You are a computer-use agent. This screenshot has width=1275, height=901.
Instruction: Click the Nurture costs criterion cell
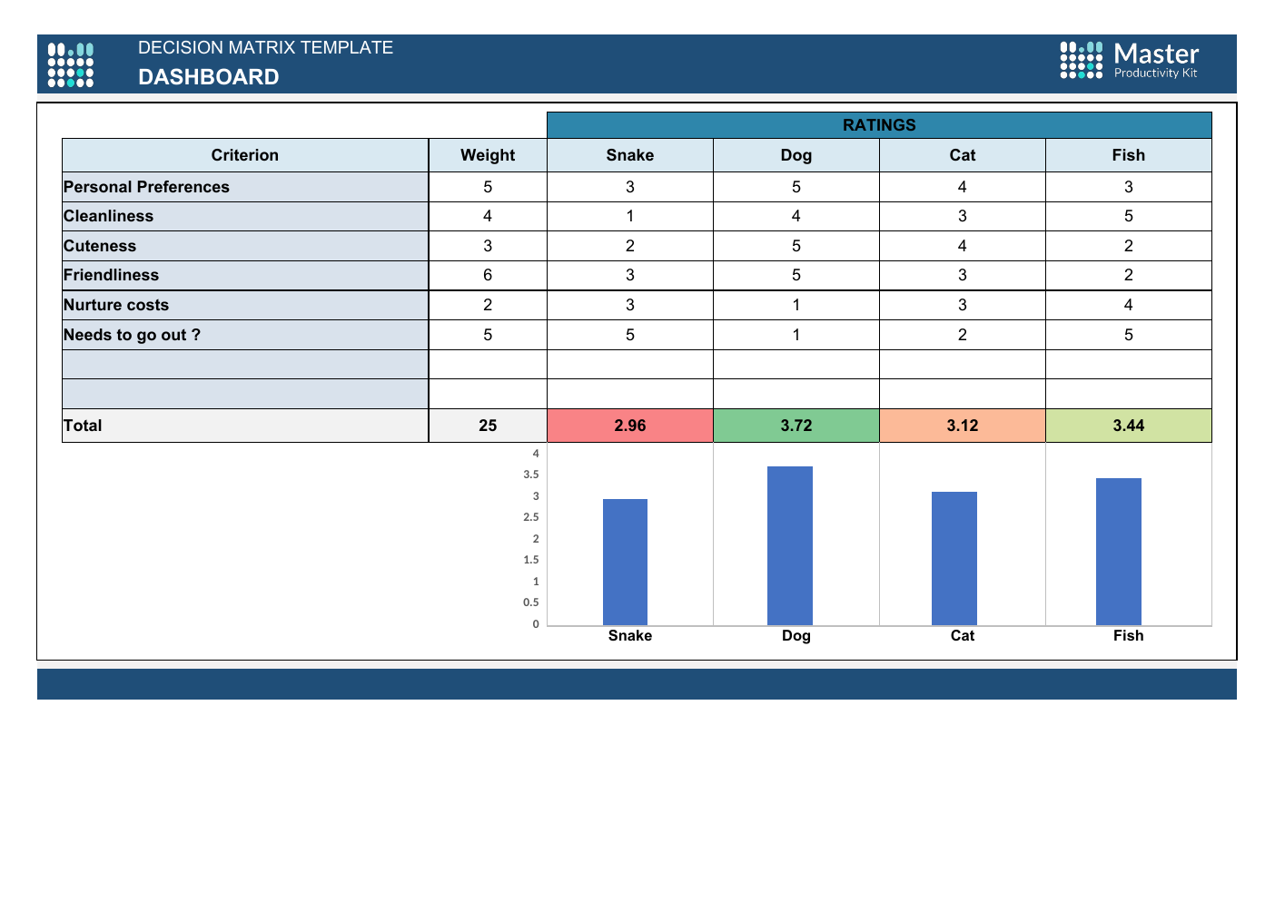coord(245,305)
